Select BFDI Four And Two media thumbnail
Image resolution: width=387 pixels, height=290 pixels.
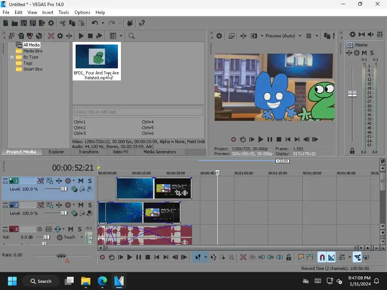pyautogui.click(x=96, y=61)
